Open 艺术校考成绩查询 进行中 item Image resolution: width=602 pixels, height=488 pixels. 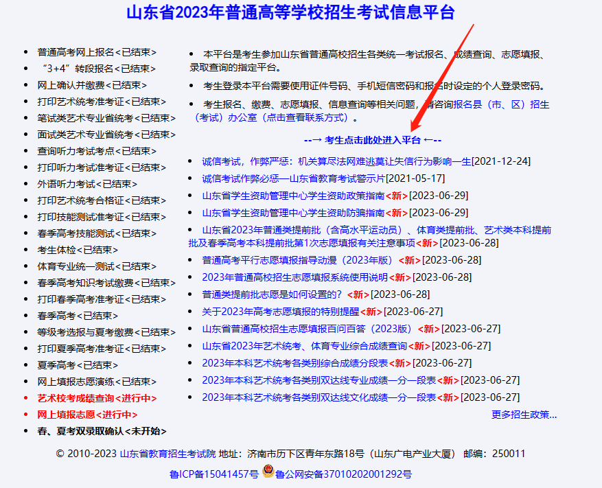[97, 398]
